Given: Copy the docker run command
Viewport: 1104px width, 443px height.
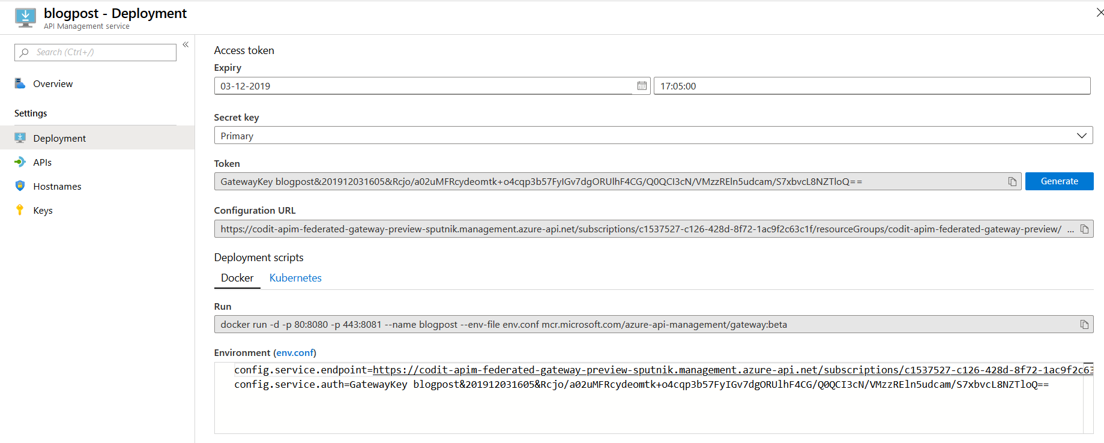Looking at the screenshot, I should click(x=1084, y=324).
